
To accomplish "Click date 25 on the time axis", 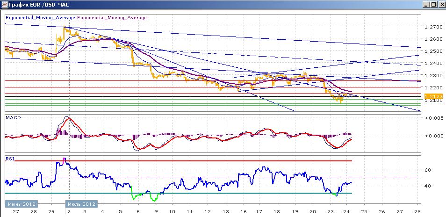I will (364, 212).
